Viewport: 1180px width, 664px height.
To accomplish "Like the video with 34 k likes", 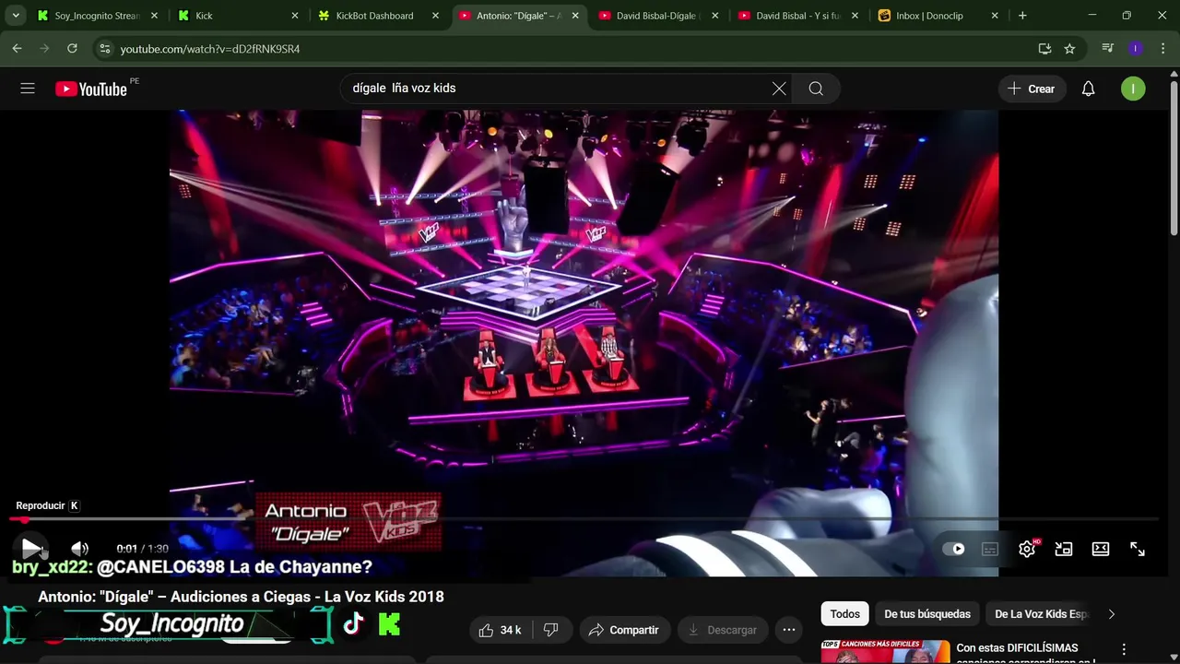I will click(501, 630).
